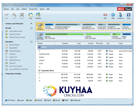
Task: Launch Copy Disk Wizard
Action: pos(15,34)
